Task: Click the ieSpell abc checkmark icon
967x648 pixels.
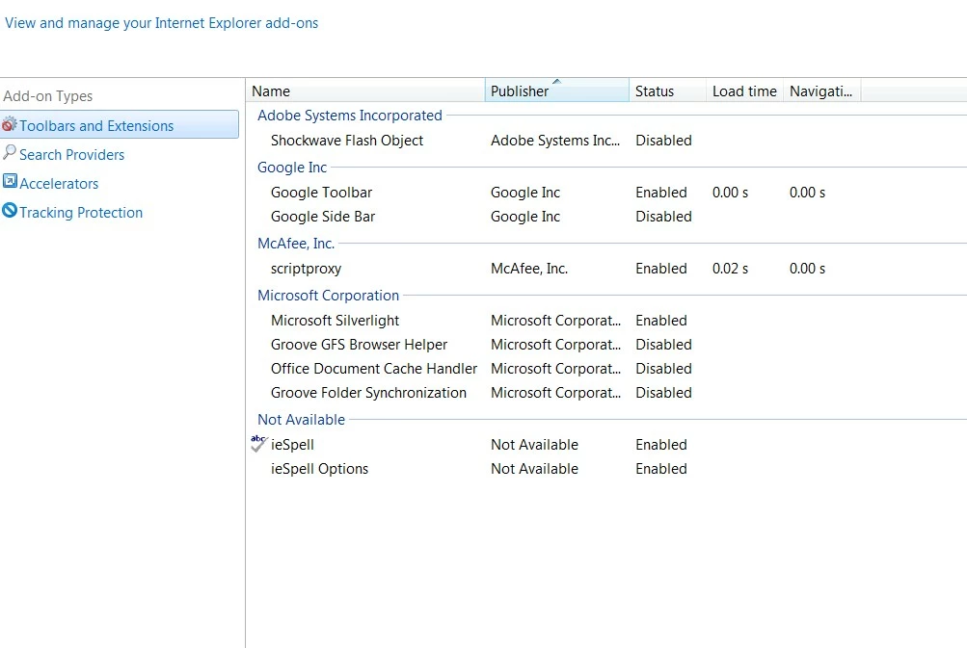Action: pos(258,444)
